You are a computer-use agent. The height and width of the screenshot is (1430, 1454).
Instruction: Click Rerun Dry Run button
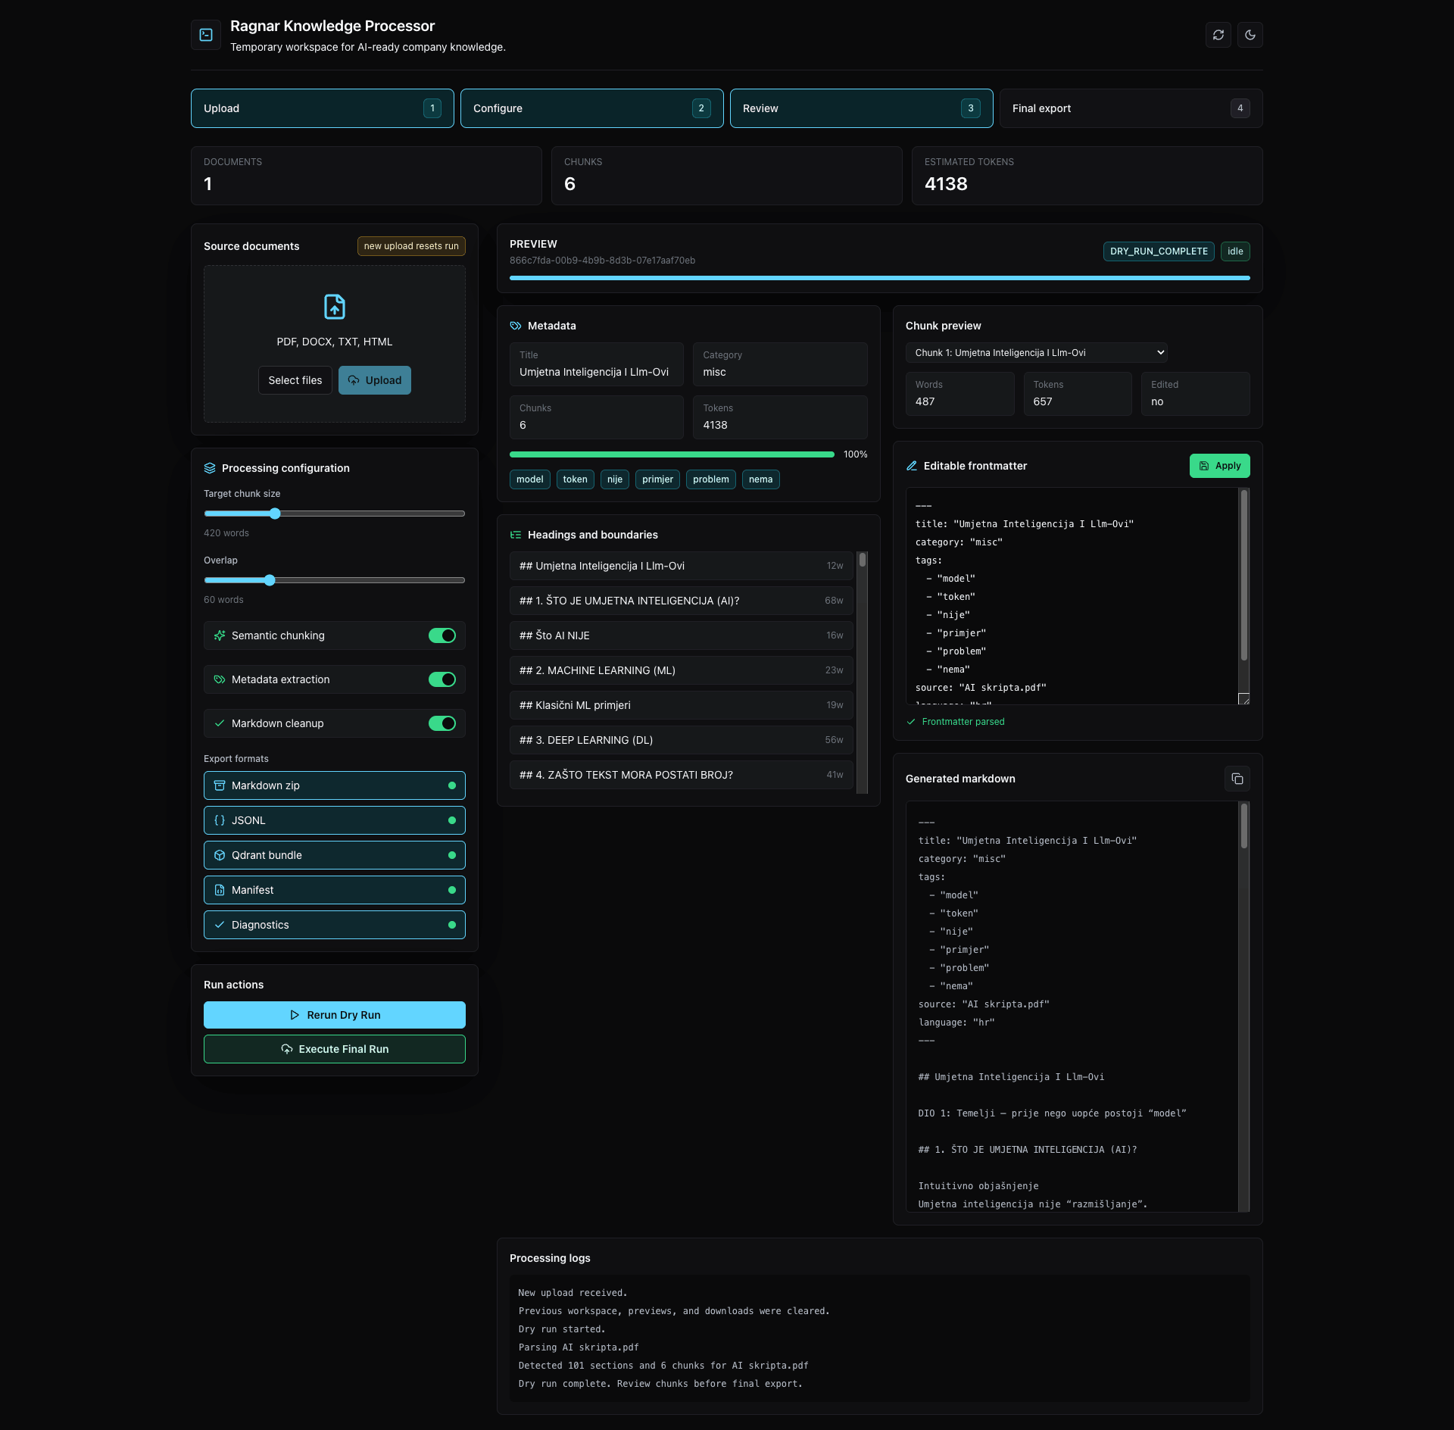pyautogui.click(x=335, y=1015)
